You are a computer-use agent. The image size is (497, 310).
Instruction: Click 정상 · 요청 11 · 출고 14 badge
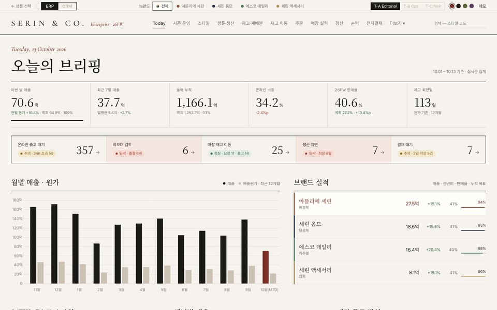point(229,153)
